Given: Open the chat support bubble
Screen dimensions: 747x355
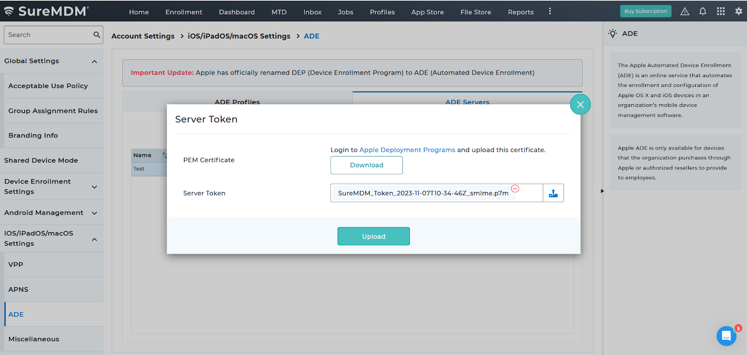Looking at the screenshot, I should (x=726, y=336).
